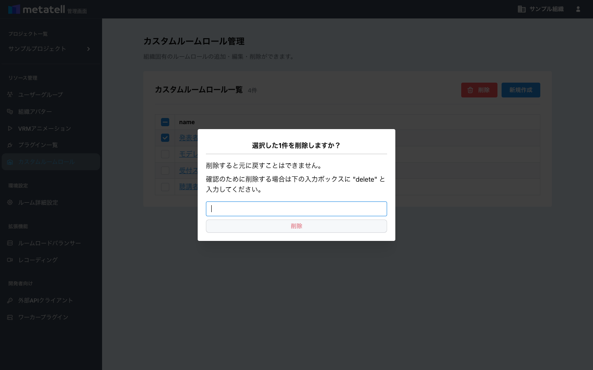Click the カスタムルームロール sidebar icon
The height and width of the screenshot is (370, 593).
(10, 162)
